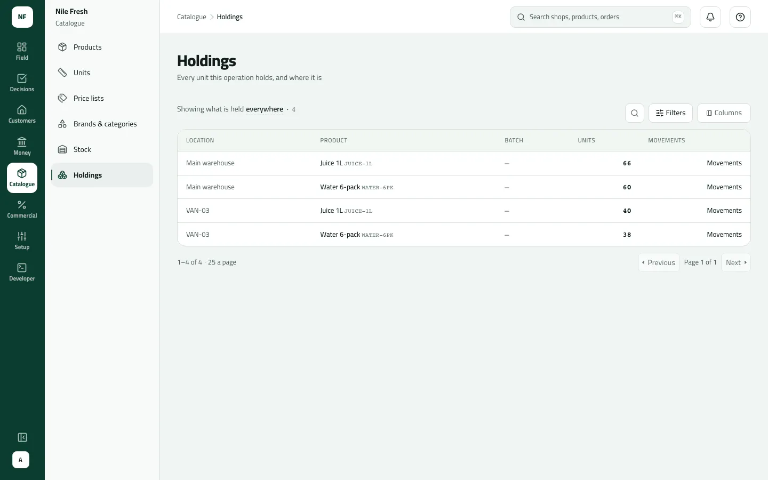Image resolution: width=768 pixels, height=480 pixels.
Task: Open Units in the sidebar
Action: point(102,73)
